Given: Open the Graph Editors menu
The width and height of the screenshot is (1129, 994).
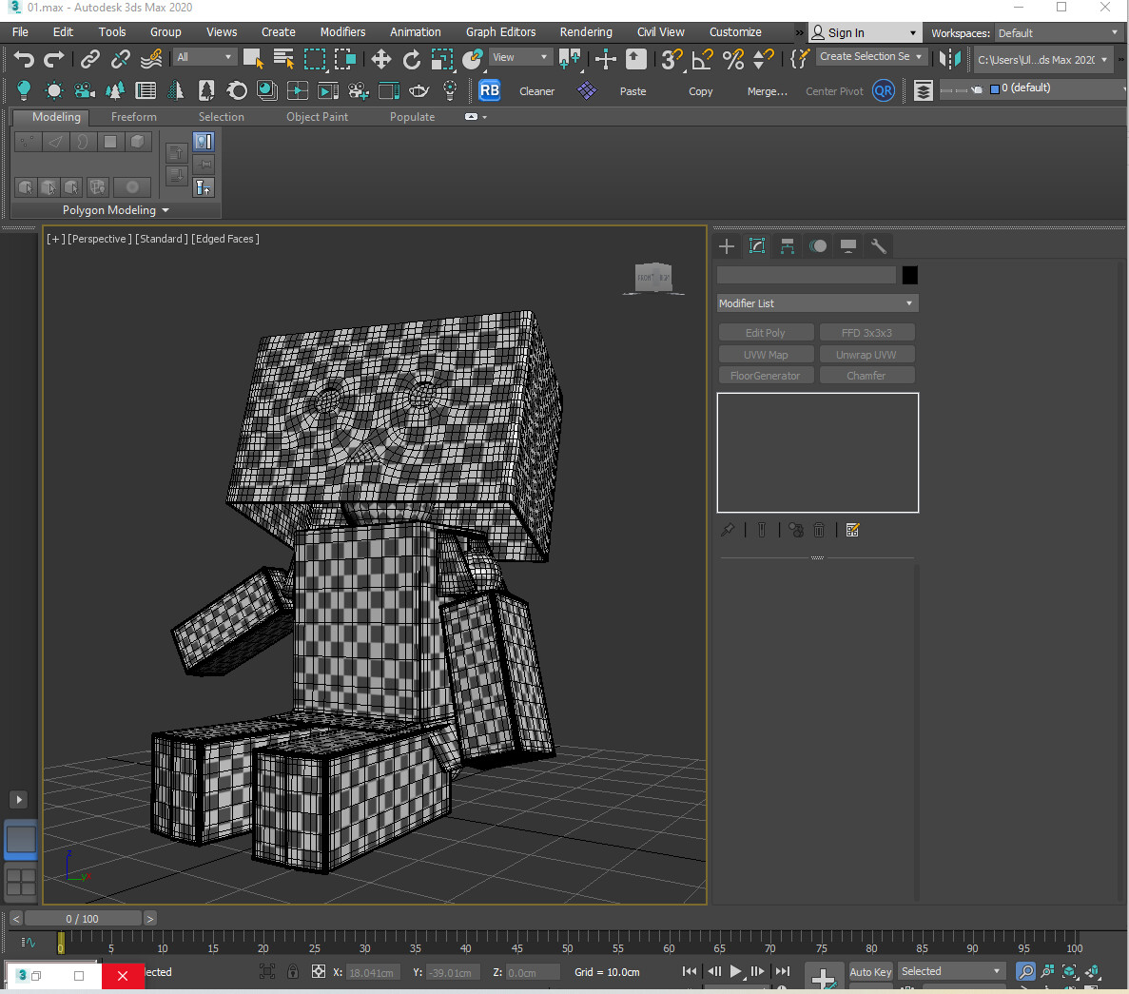Looking at the screenshot, I should (501, 32).
